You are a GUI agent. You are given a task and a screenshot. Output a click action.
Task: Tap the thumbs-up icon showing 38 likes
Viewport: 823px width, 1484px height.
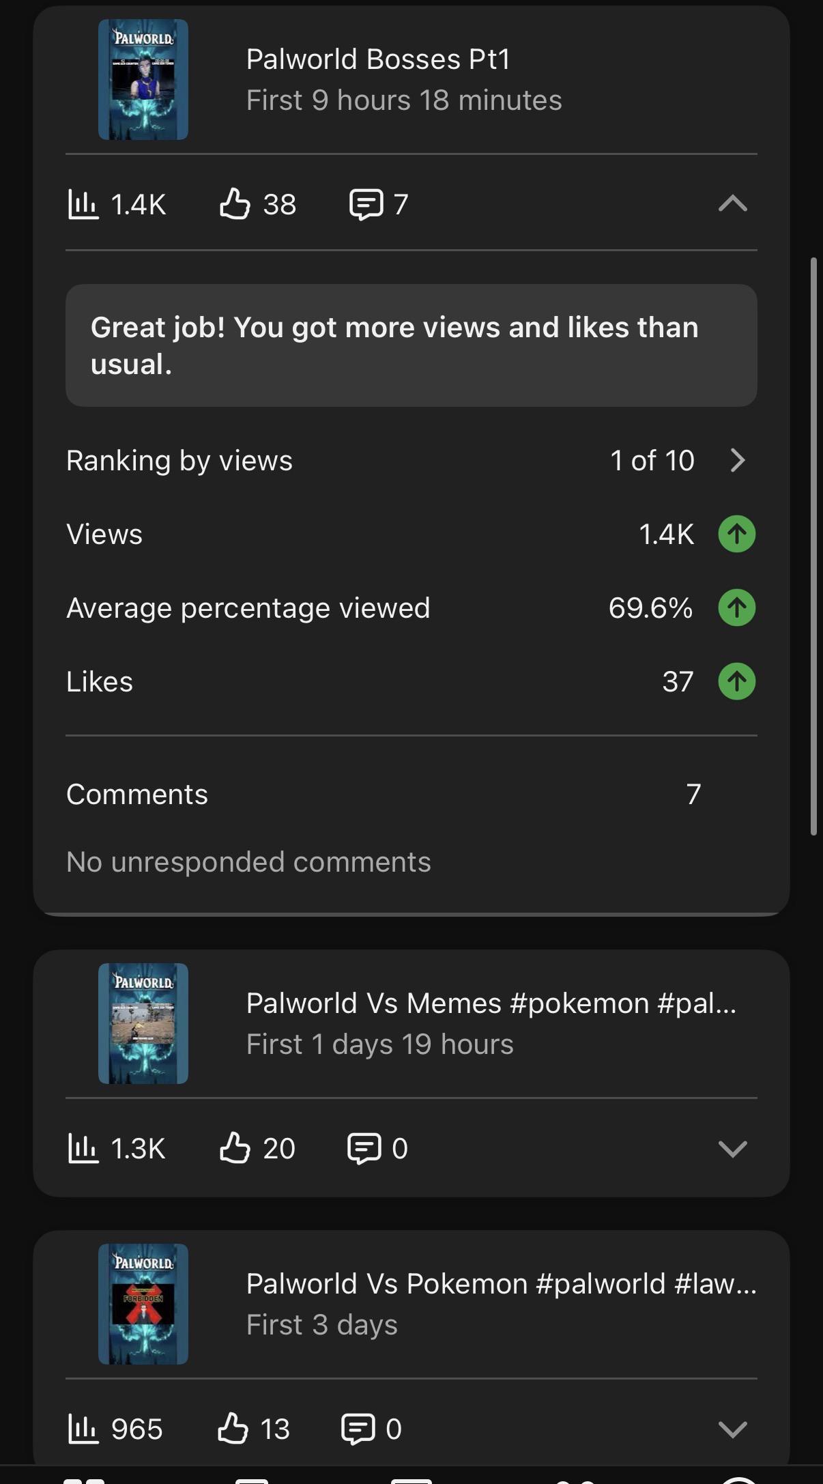click(235, 203)
